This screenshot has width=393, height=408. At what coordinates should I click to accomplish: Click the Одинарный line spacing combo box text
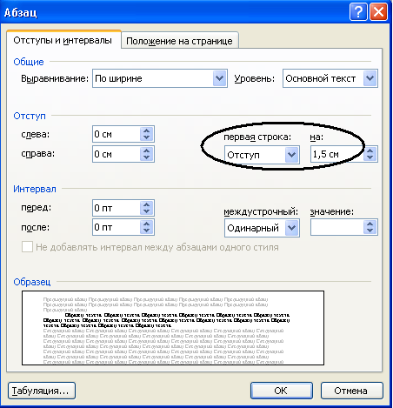click(253, 228)
